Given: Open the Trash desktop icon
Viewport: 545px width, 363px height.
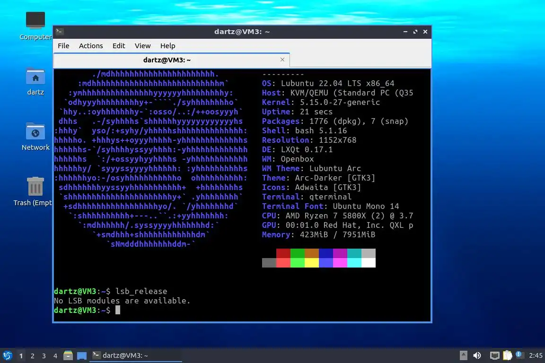Looking at the screenshot, I should [34, 191].
